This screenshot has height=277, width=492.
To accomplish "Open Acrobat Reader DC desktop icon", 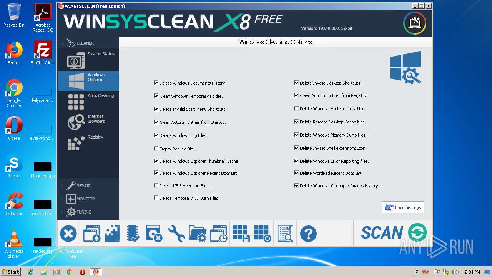I will [43, 18].
